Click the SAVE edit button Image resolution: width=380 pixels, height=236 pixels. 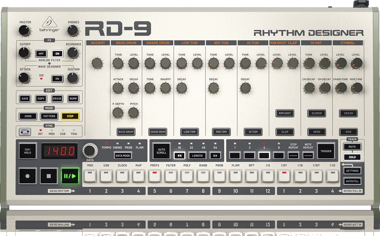tap(25, 99)
